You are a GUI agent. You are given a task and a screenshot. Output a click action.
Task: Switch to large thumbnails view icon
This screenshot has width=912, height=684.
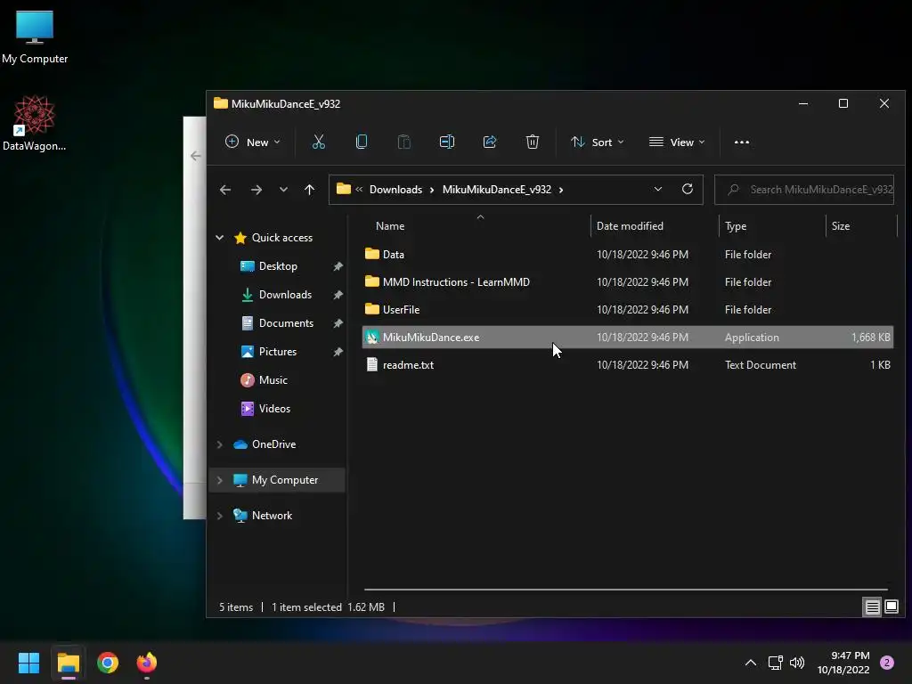point(892,607)
